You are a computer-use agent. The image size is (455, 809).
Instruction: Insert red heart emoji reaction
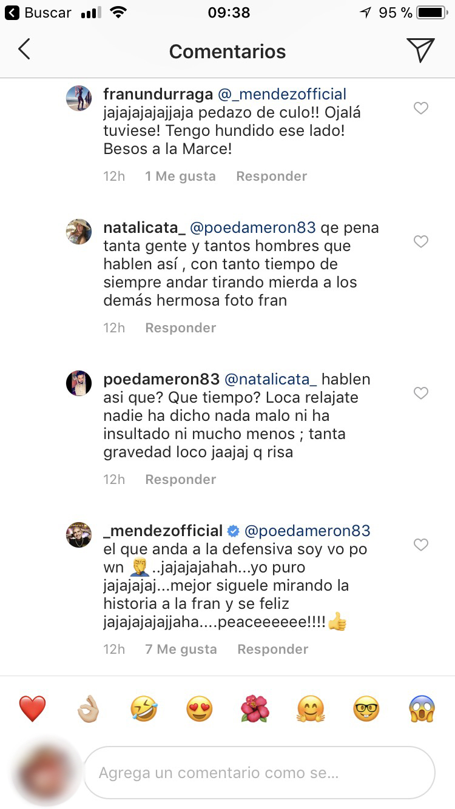tap(32, 708)
